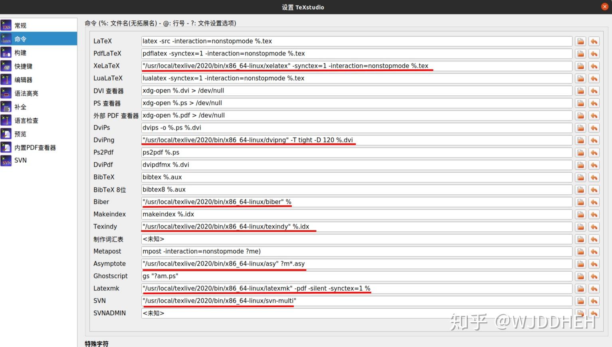Select the 编辑器 sidebar icon
Image resolution: width=612 pixels, height=347 pixels.
click(x=6, y=80)
